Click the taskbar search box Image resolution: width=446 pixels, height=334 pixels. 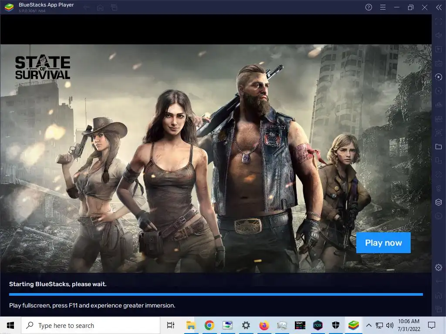point(91,325)
